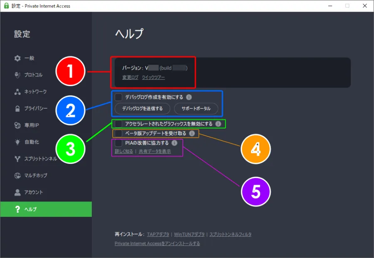Viewport: 374px width, 258px height.
Task: Click the プロトコル plug icon
Action: pos(17,75)
